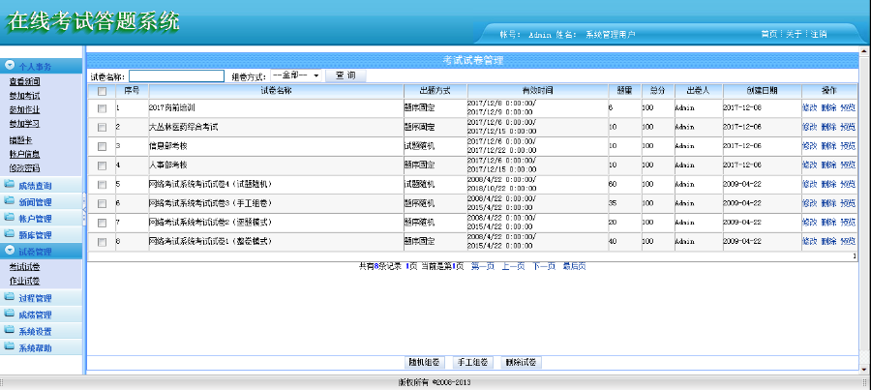Image resolution: width=871 pixels, height=390 pixels.
Task: Collapse the 试卷管理 section
Action: pos(41,251)
